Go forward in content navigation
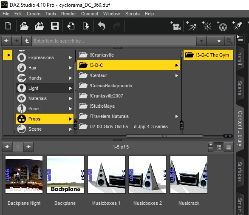Viewport: 249px width, 215px height. 17,41
